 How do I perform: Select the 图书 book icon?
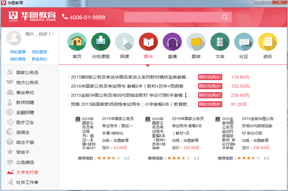point(148,42)
